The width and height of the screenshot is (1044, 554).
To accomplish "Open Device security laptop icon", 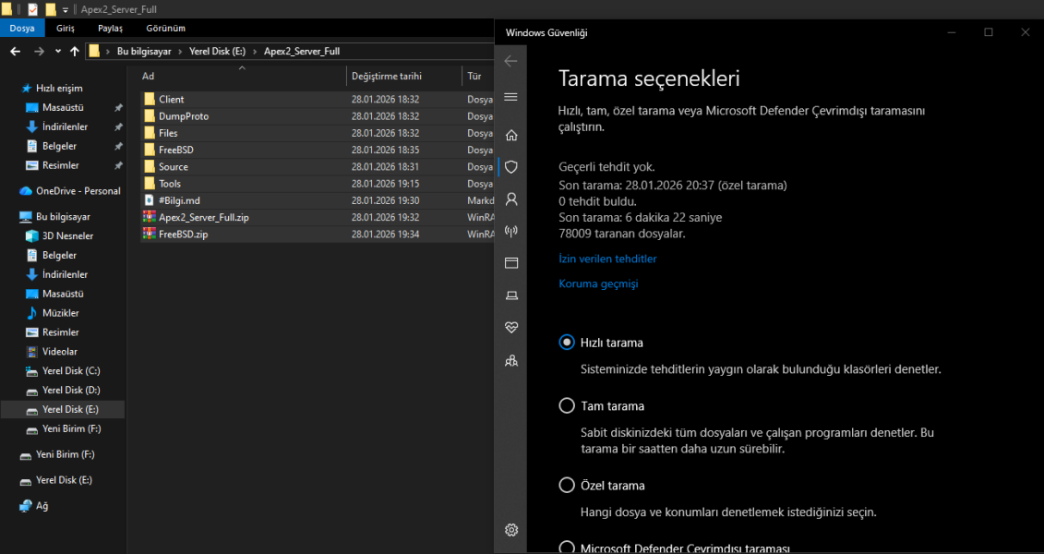I will click(x=510, y=295).
